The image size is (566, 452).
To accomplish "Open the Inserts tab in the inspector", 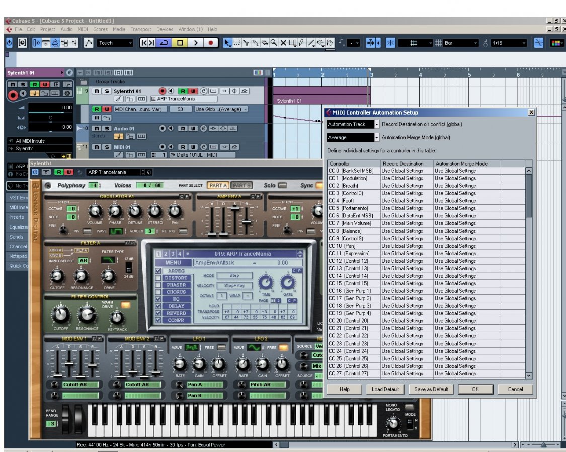I will pos(17,217).
